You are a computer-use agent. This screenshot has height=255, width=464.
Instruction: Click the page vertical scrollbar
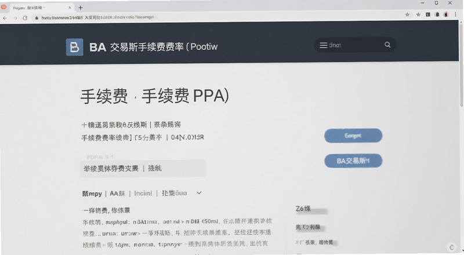(461, 65)
